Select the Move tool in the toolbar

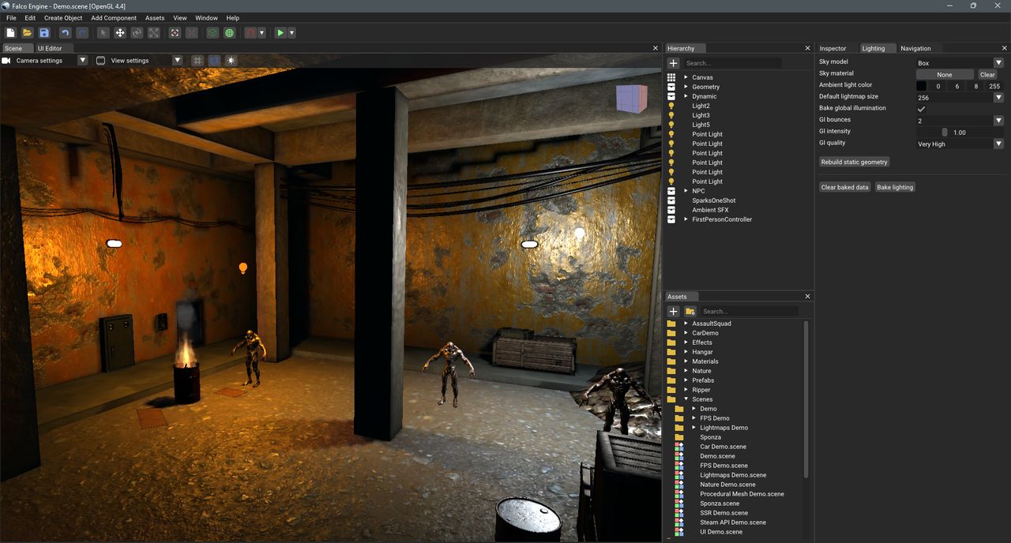pyautogui.click(x=120, y=33)
